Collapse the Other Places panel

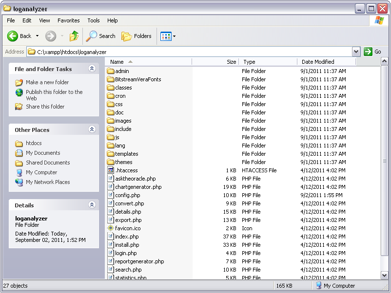click(x=92, y=129)
